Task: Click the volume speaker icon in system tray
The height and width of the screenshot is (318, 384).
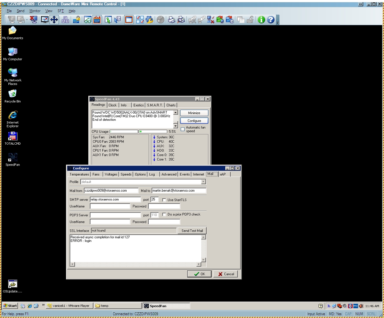Action: [361, 306]
